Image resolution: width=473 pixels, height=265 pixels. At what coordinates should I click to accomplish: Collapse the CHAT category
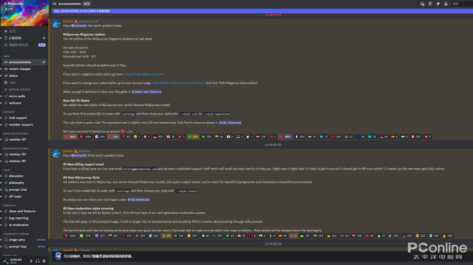[6, 170]
